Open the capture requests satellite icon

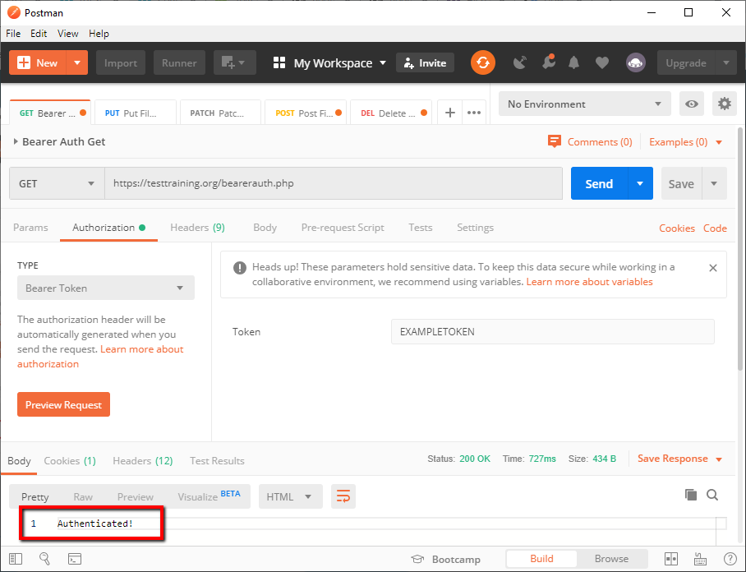tap(520, 62)
